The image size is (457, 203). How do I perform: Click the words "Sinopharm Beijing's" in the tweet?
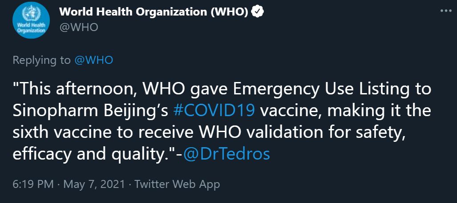[91, 111]
